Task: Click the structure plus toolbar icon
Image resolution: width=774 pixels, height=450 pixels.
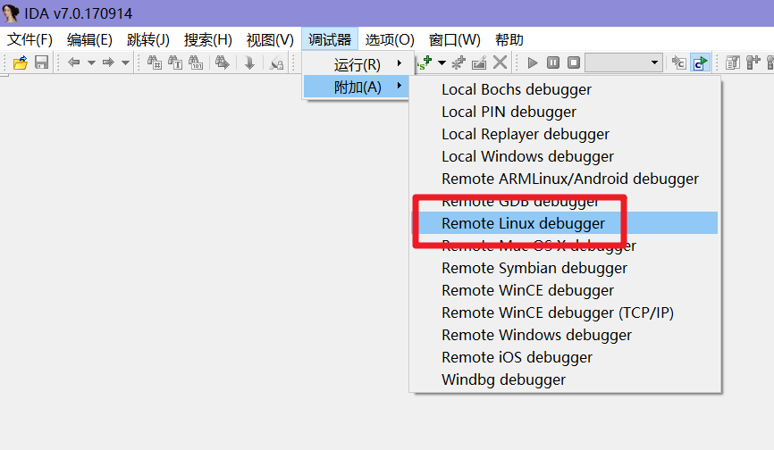Action: click(753, 62)
